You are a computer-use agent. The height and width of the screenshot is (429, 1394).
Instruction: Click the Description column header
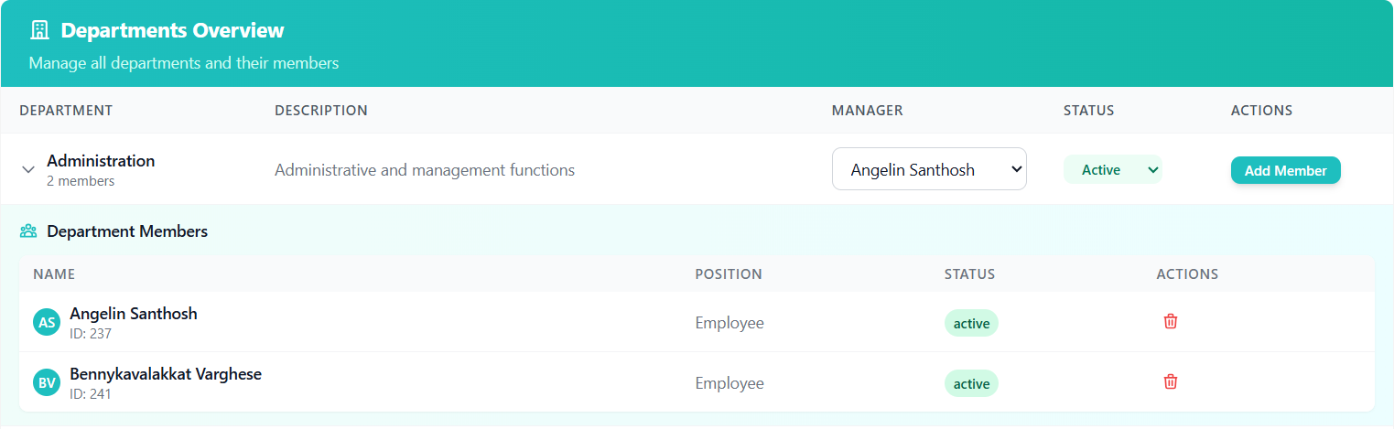click(x=320, y=111)
